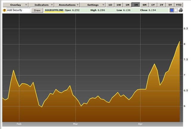The width and height of the screenshot is (191, 129).
Task: Switch to 3Y time range
Action: pyautogui.click(x=161, y=5)
